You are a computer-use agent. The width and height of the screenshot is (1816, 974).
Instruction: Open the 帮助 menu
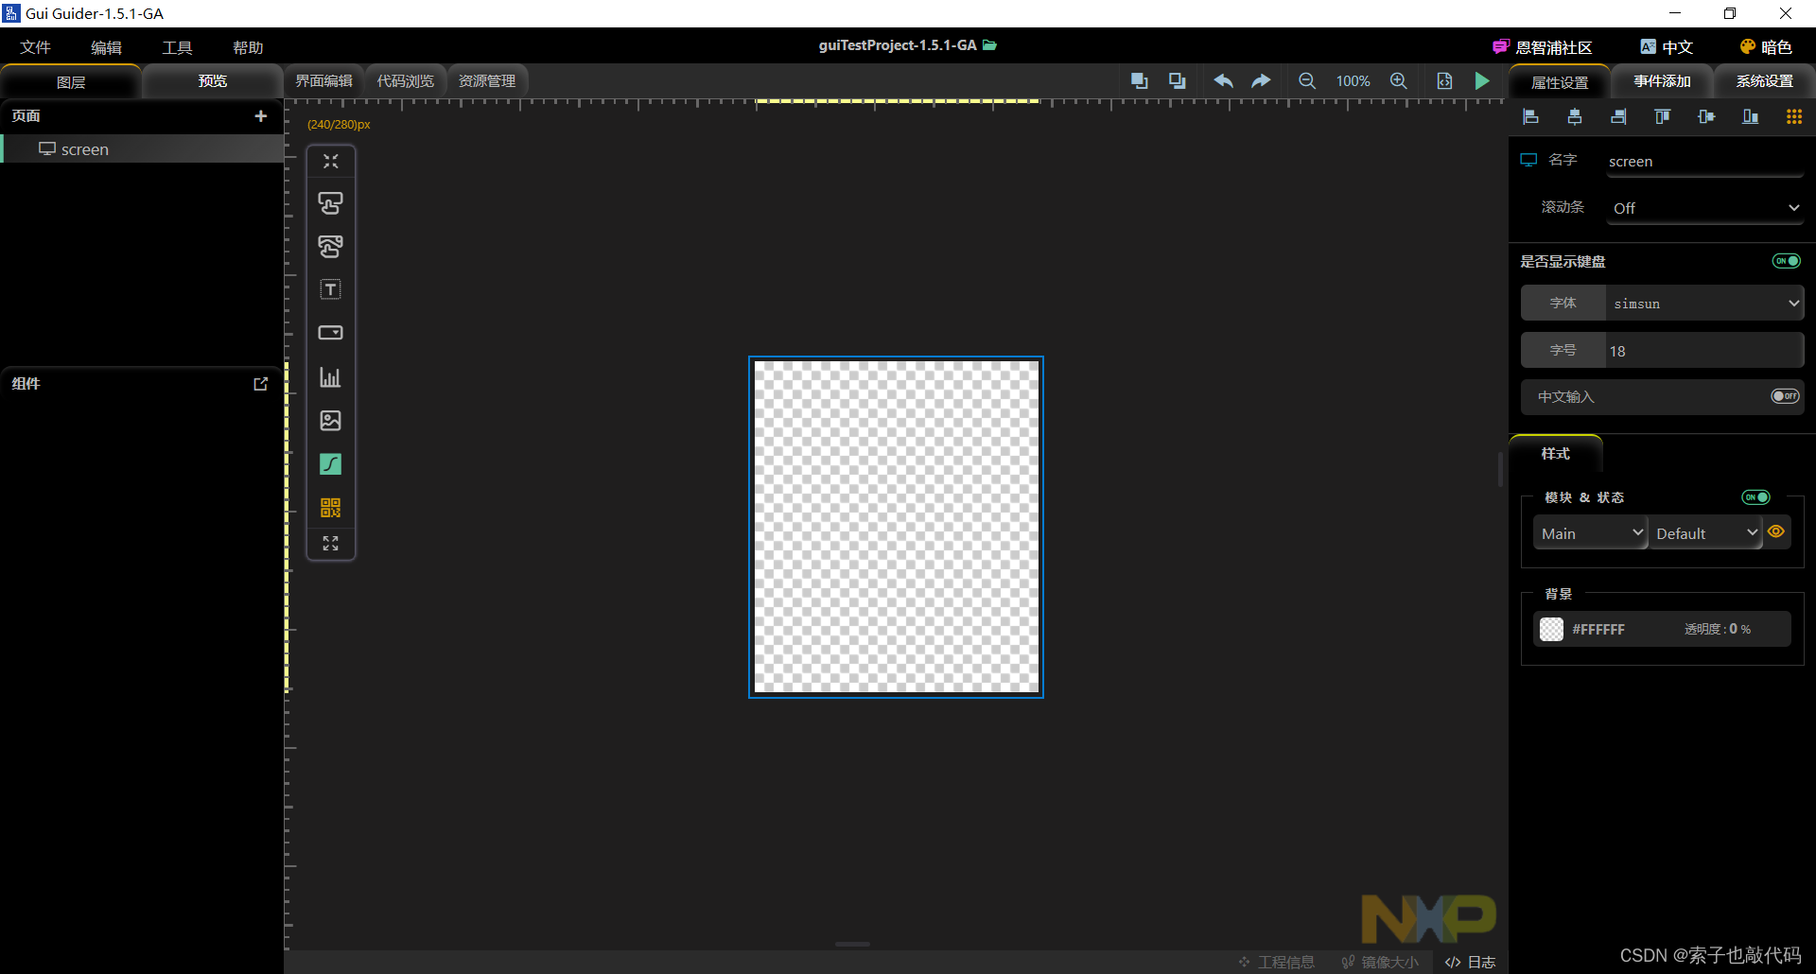click(x=248, y=47)
